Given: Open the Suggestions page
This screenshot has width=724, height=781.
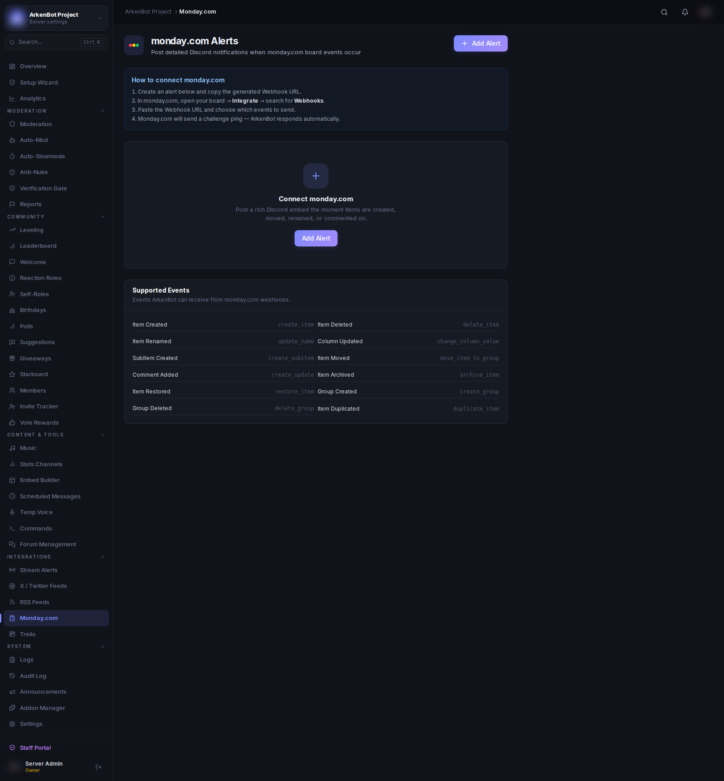Looking at the screenshot, I should (56, 342).
